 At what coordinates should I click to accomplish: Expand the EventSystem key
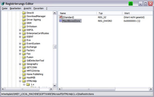tap(20, 43)
